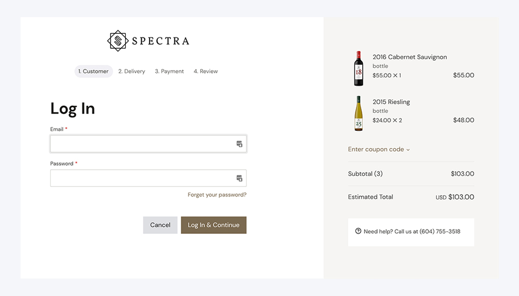Go to the 2. Delivery step
Image resolution: width=519 pixels, height=296 pixels.
click(x=132, y=71)
